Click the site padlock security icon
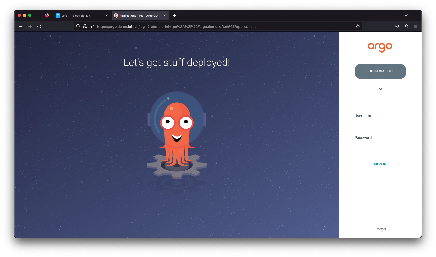Image resolution: width=436 pixels, height=257 pixels. tap(85, 27)
